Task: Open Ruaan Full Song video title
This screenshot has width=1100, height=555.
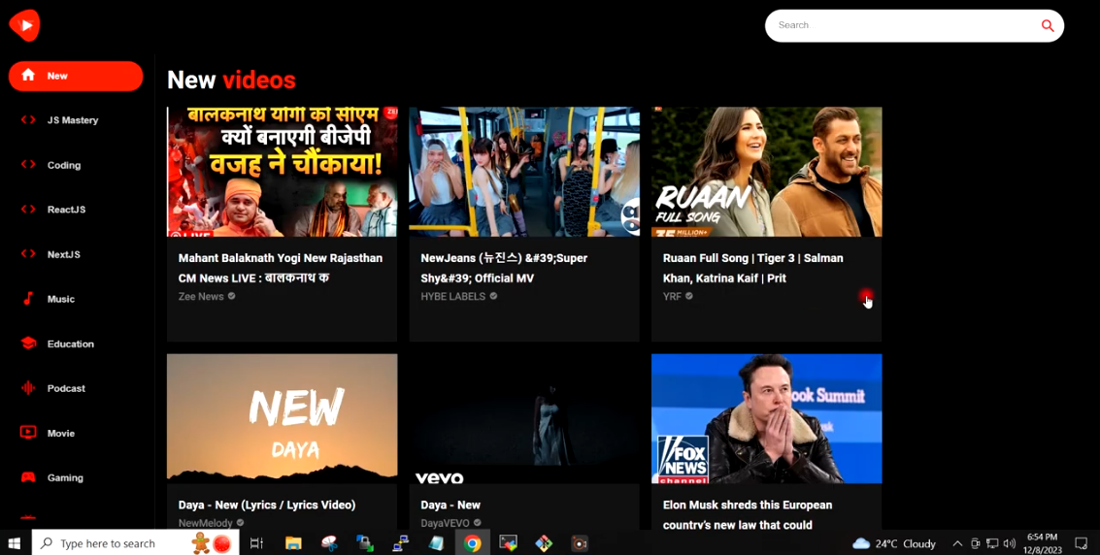Action: pyautogui.click(x=752, y=268)
